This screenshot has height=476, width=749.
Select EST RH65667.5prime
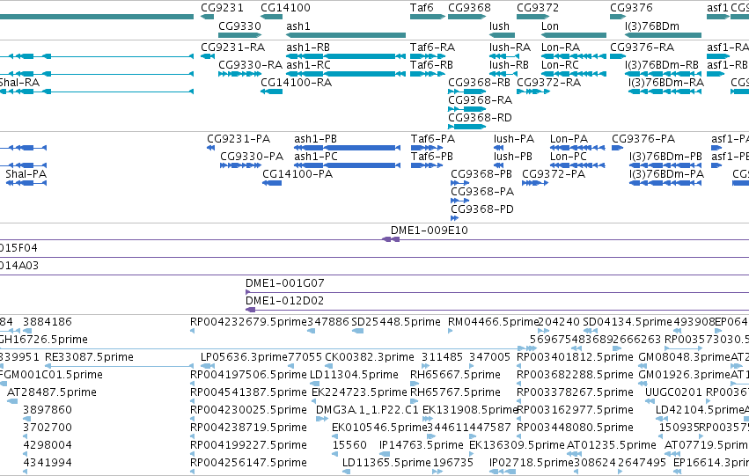point(455,376)
